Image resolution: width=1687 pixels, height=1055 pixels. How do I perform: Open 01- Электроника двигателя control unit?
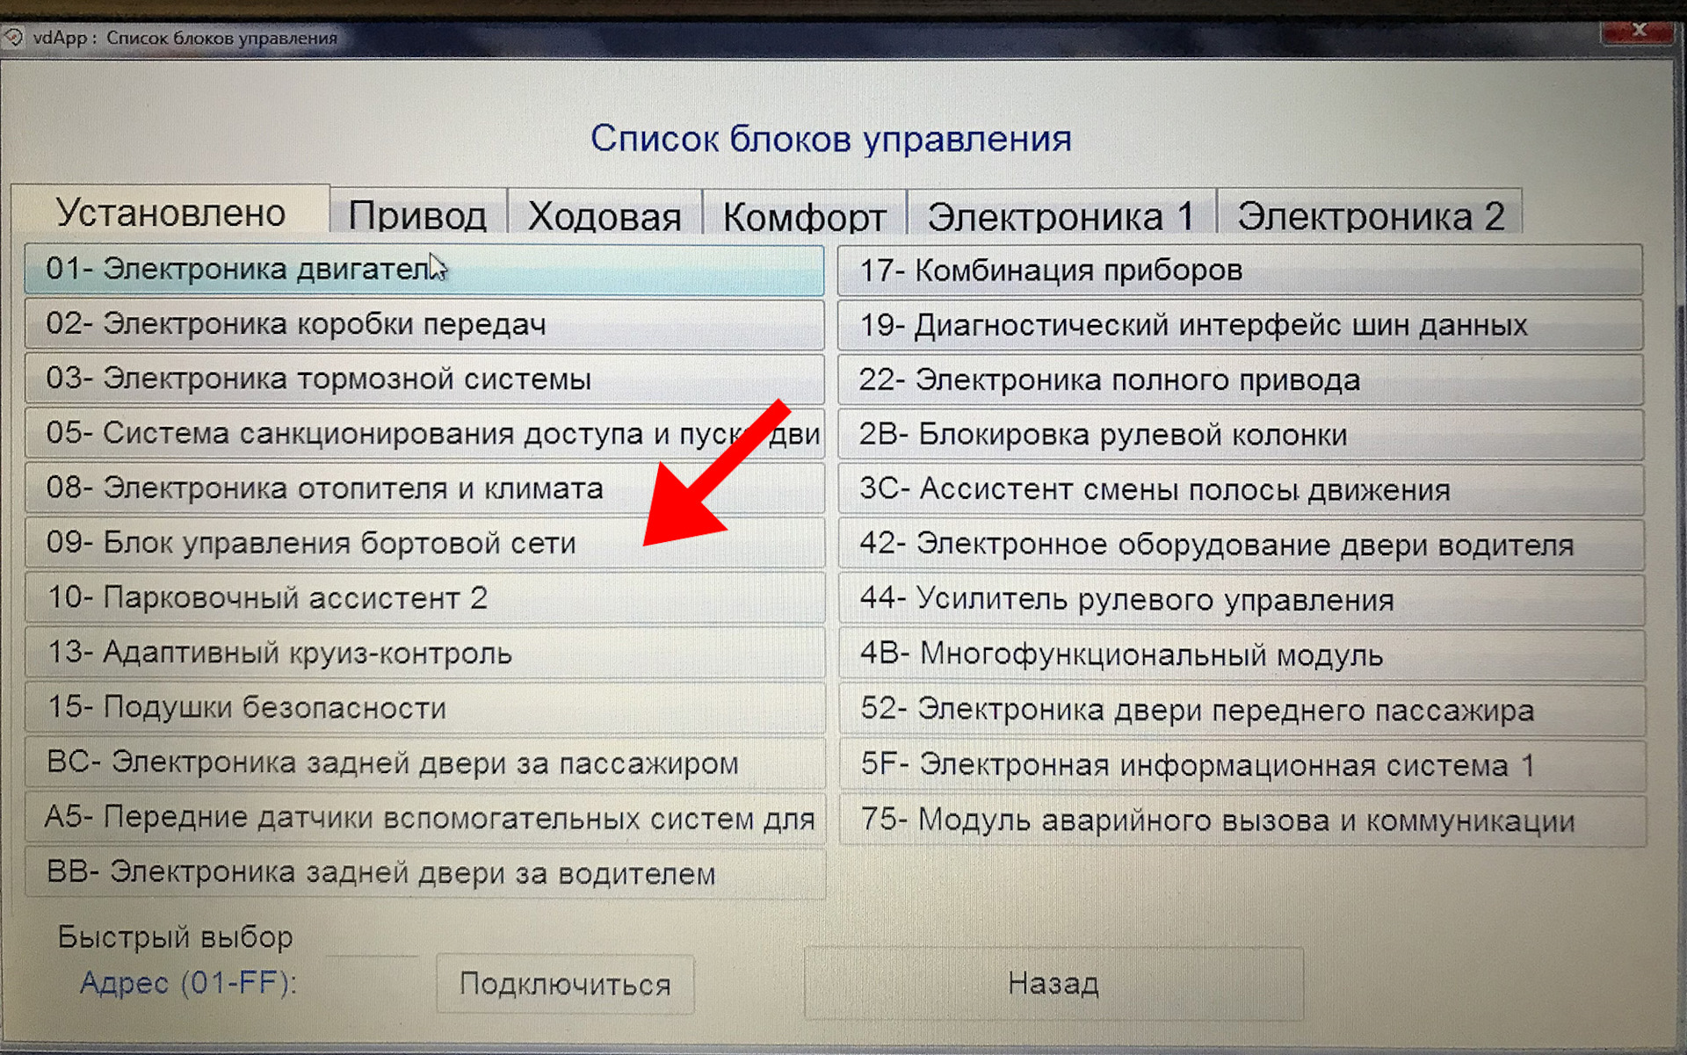424,270
